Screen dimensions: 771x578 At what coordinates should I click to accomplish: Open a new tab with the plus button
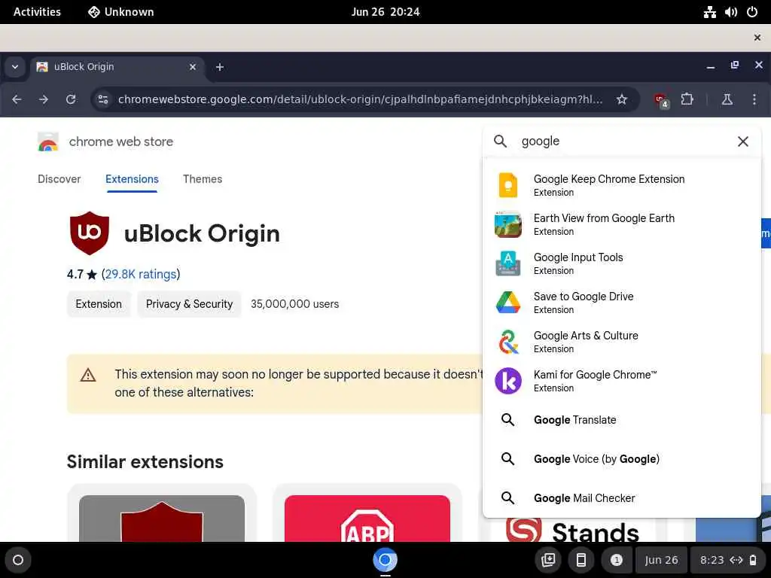click(x=220, y=67)
